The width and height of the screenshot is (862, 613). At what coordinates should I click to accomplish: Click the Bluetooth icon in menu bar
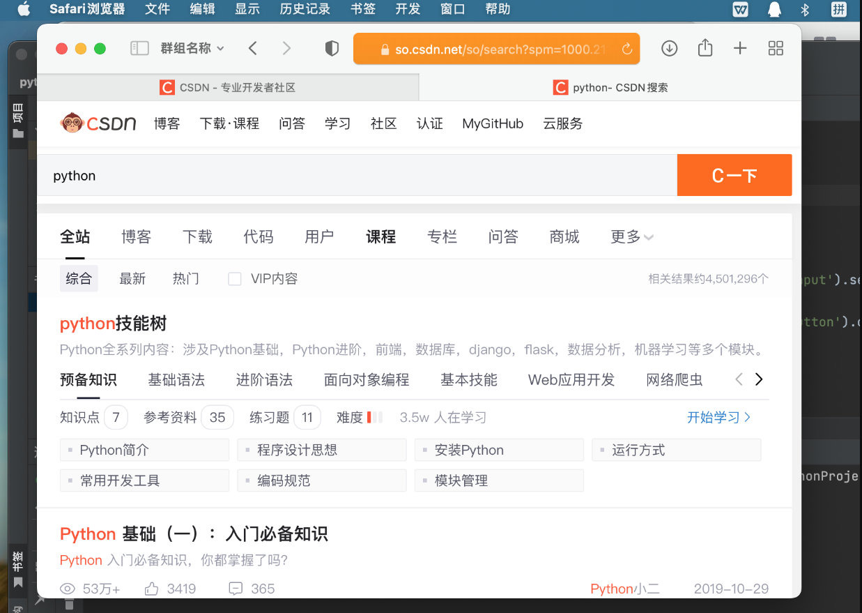[805, 9]
